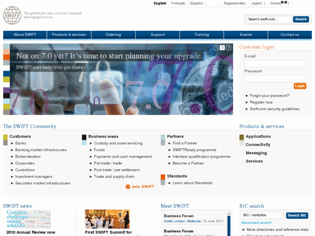Open Trade and supply chain link
315x236 pixels.
pyautogui.click(x=114, y=177)
